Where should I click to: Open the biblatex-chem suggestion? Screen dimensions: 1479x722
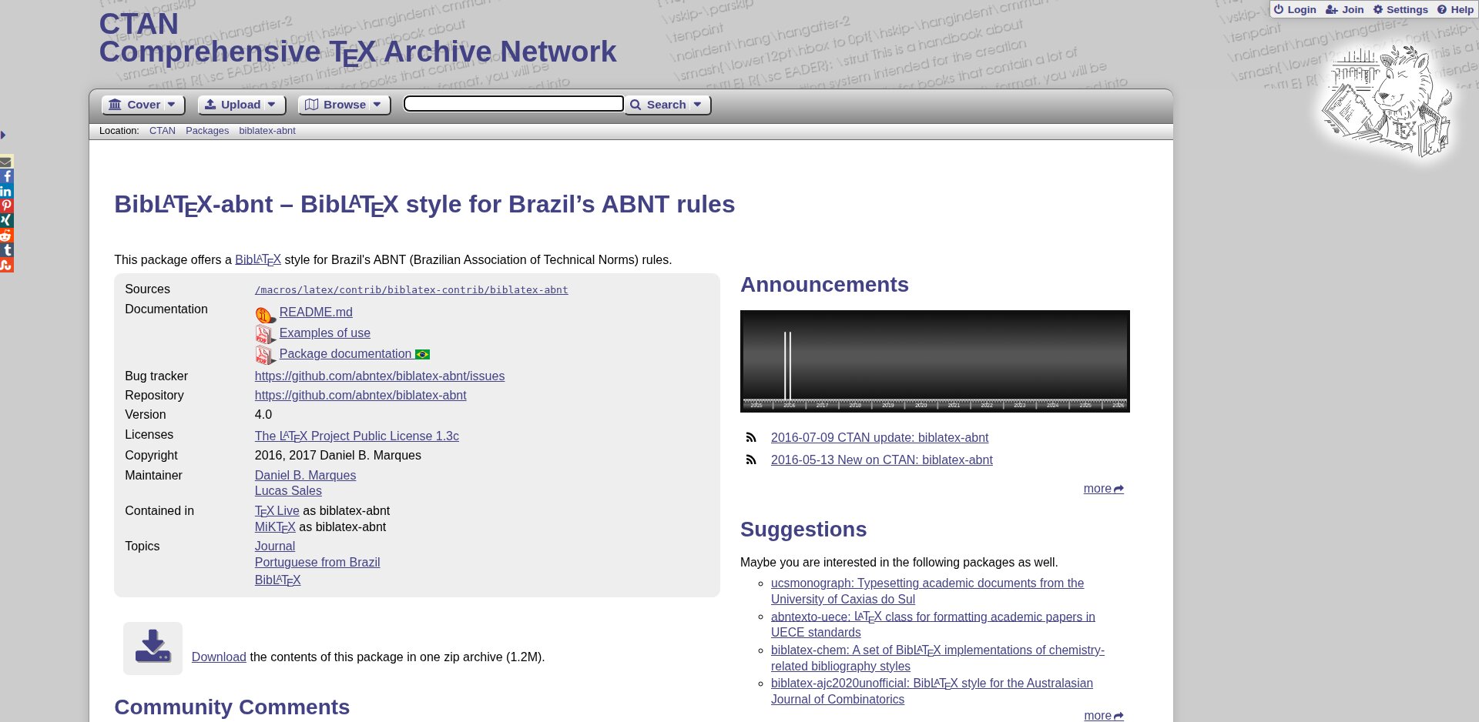(937, 658)
